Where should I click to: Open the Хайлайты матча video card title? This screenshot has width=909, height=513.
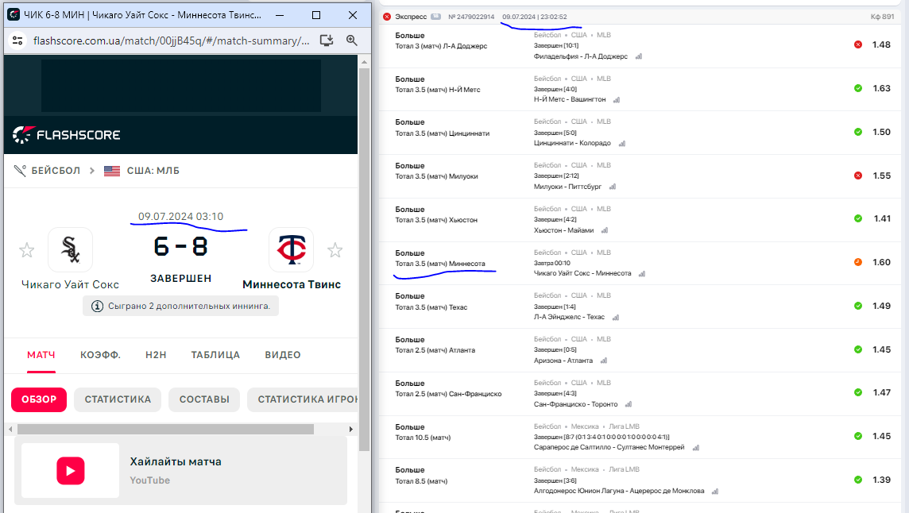176,462
